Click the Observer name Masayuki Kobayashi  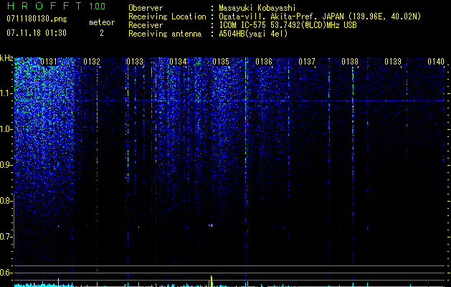click(x=257, y=8)
